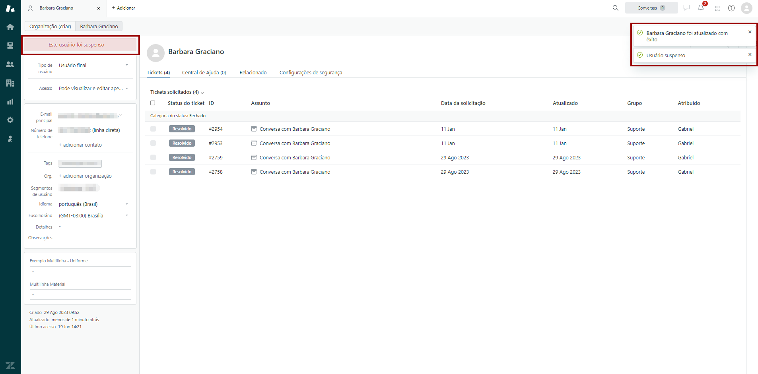Open the Zendesk products grid icon
The height and width of the screenshot is (374, 758).
pyautogui.click(x=717, y=8)
